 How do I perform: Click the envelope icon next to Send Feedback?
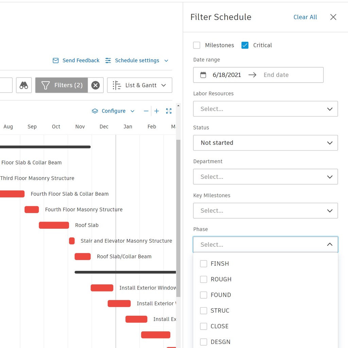pos(55,60)
